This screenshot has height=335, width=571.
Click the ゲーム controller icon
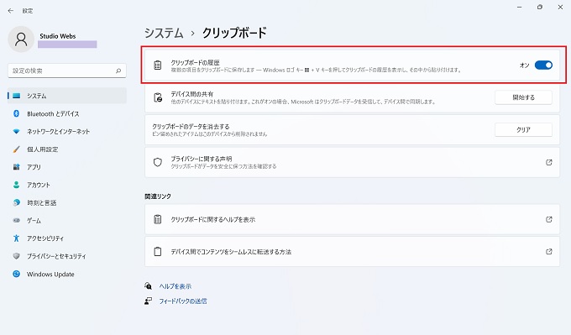[17, 220]
